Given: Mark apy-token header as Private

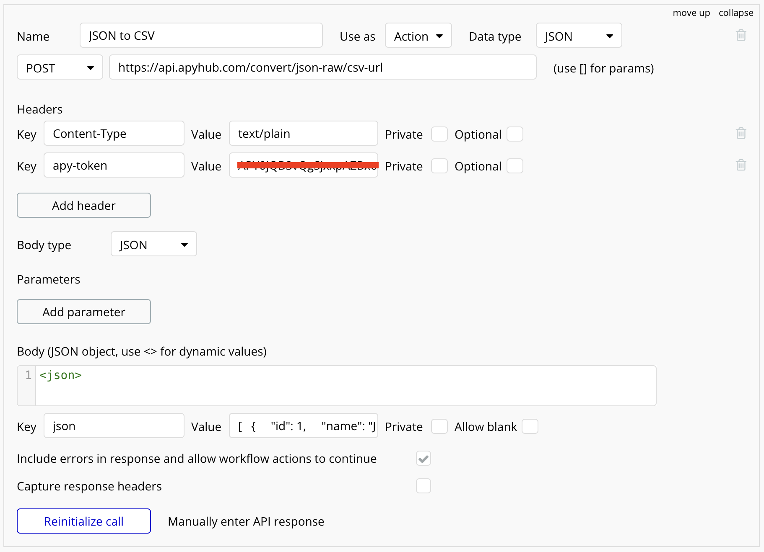Looking at the screenshot, I should click(439, 166).
